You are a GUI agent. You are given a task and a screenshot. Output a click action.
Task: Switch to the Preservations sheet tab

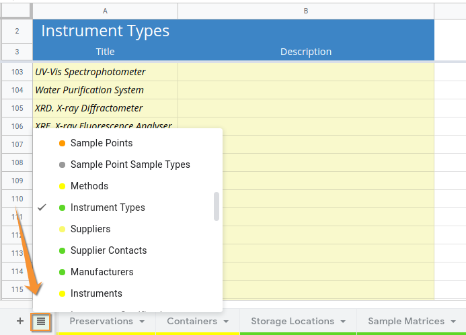click(101, 322)
